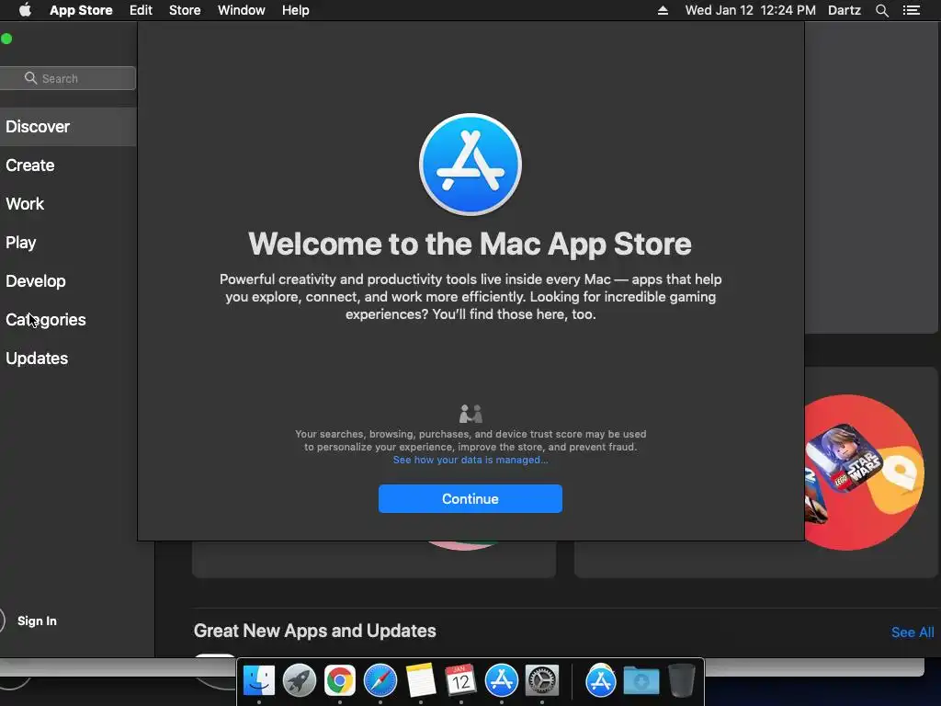Click the Great New Apps and Updates heading
This screenshot has width=941, height=706.
[x=315, y=631]
